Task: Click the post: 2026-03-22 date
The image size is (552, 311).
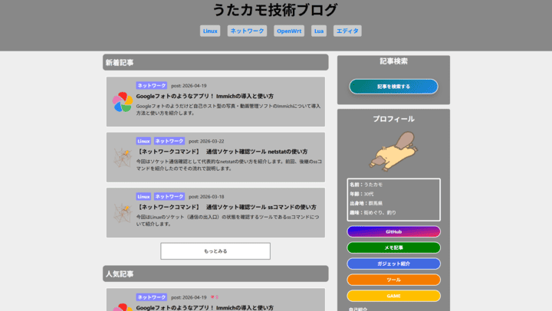Action: click(x=206, y=142)
